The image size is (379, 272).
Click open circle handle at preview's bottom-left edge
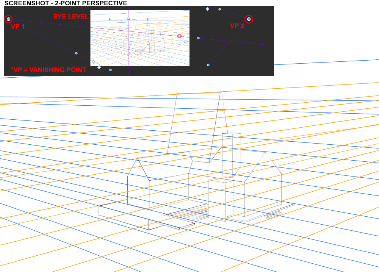click(x=93, y=61)
